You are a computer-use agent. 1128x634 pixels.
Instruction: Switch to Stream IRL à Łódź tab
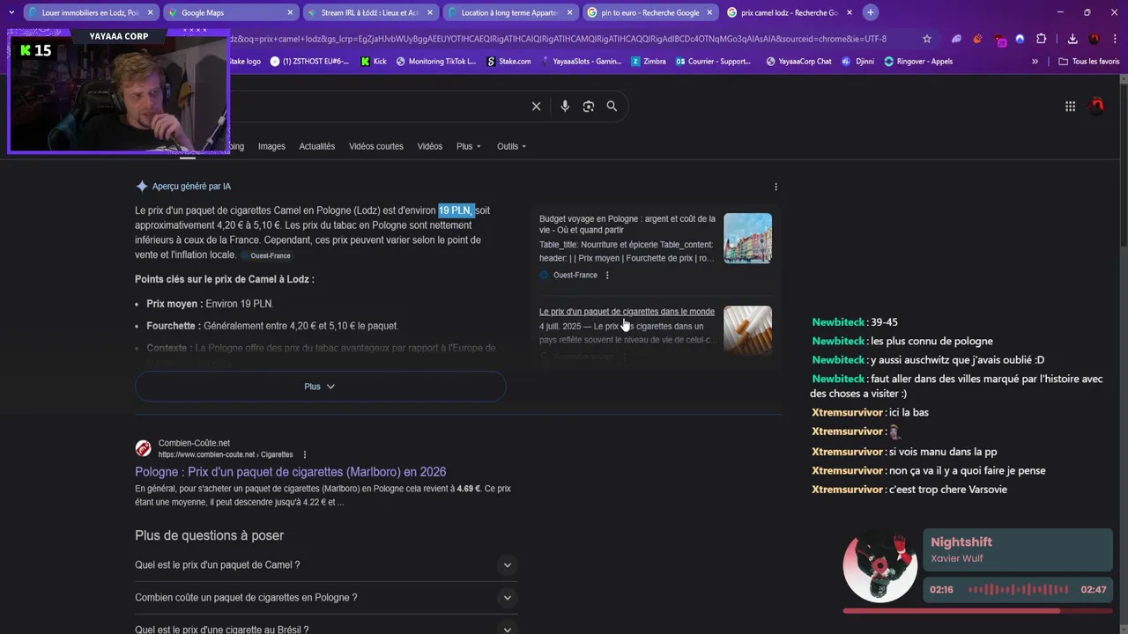pyautogui.click(x=370, y=12)
